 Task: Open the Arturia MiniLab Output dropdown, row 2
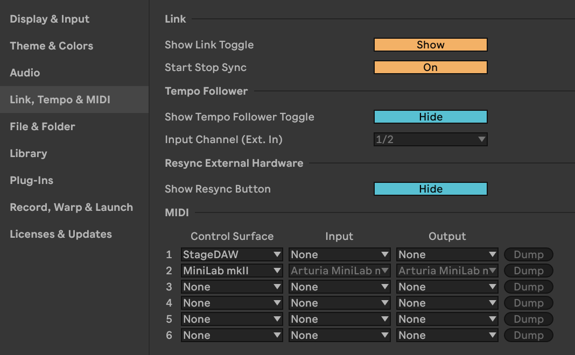click(447, 271)
